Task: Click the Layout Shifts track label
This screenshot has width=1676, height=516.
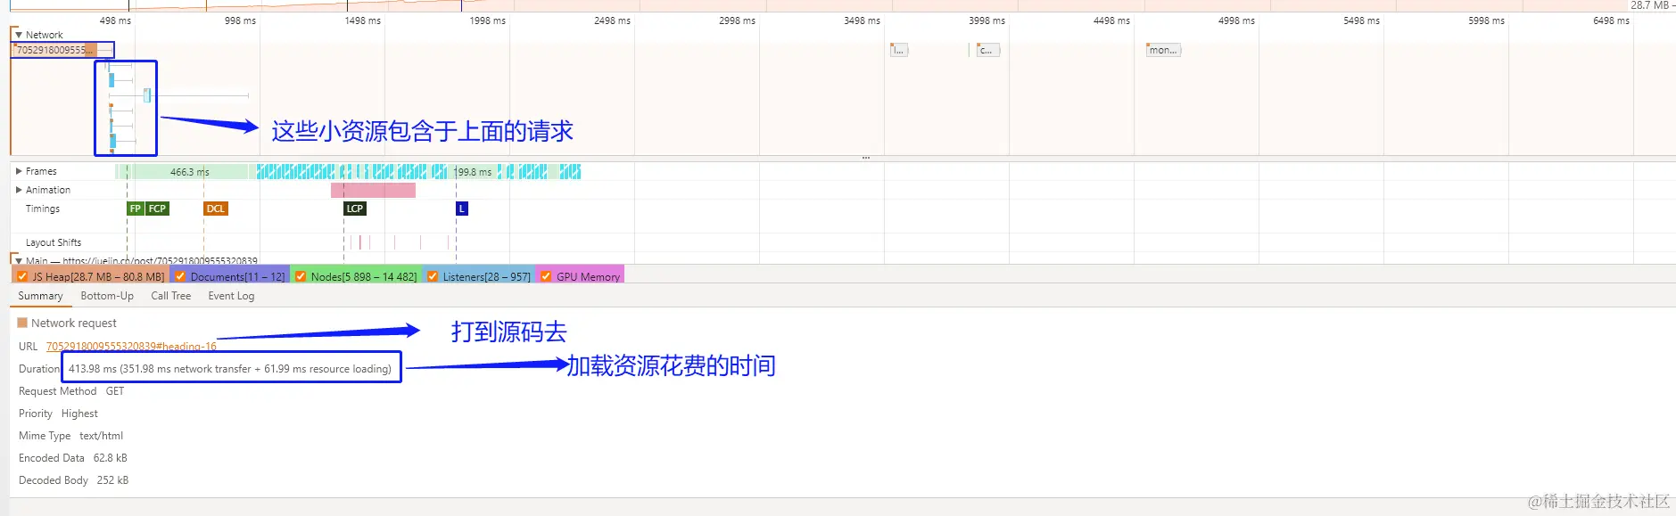Action: 54,242
